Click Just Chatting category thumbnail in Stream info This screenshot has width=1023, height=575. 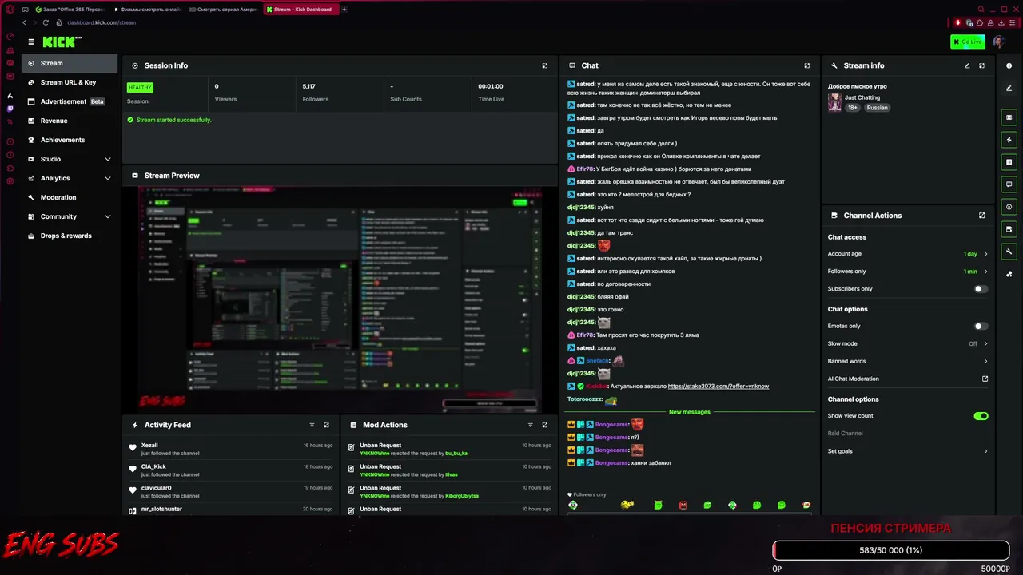(x=834, y=102)
